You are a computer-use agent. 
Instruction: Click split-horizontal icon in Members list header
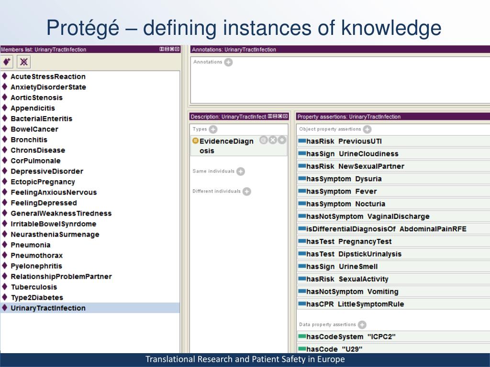167,49
